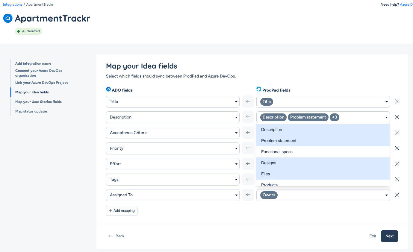Viewport: 413px width, 252px height.
Task: Click the Add mapping button
Action: [122, 211]
